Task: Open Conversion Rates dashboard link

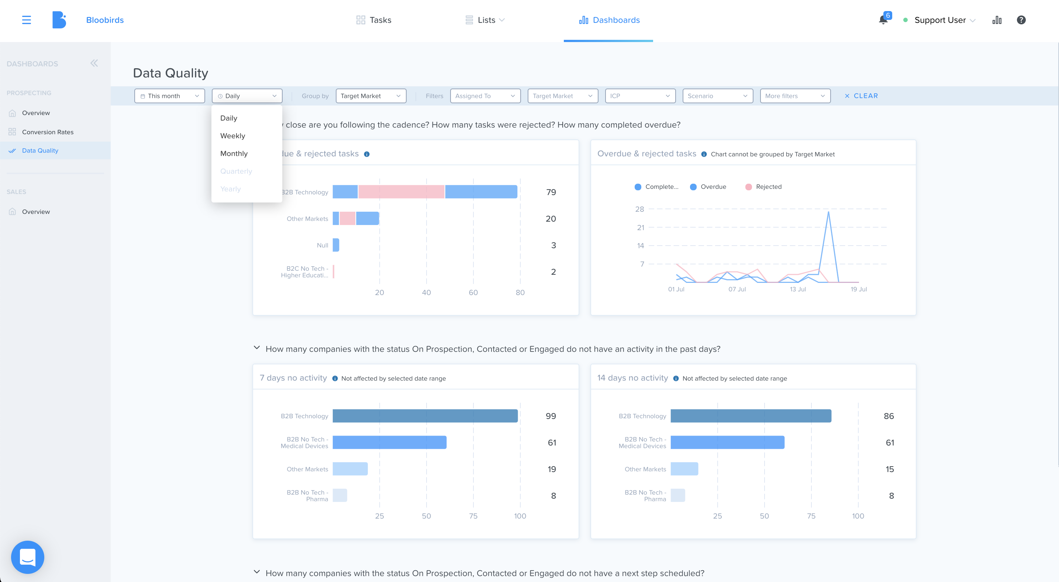Action: pyautogui.click(x=48, y=132)
